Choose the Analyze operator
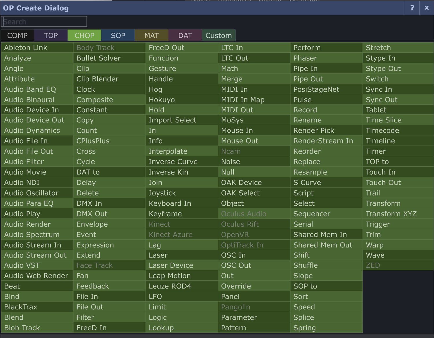Viewport: 434px width, 338px height. click(x=37, y=58)
